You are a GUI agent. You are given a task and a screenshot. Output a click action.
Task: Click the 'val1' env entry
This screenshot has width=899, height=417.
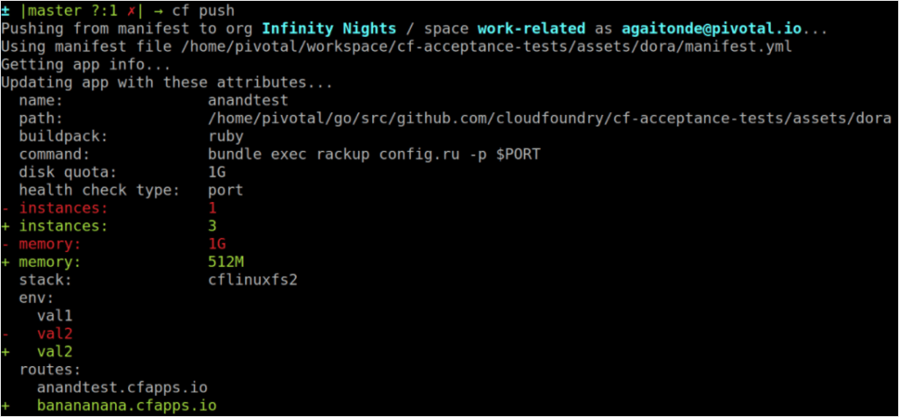point(54,315)
